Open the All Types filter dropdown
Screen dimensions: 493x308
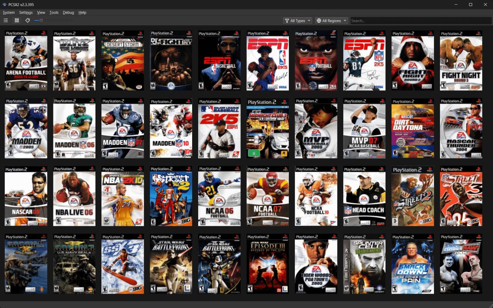point(297,21)
